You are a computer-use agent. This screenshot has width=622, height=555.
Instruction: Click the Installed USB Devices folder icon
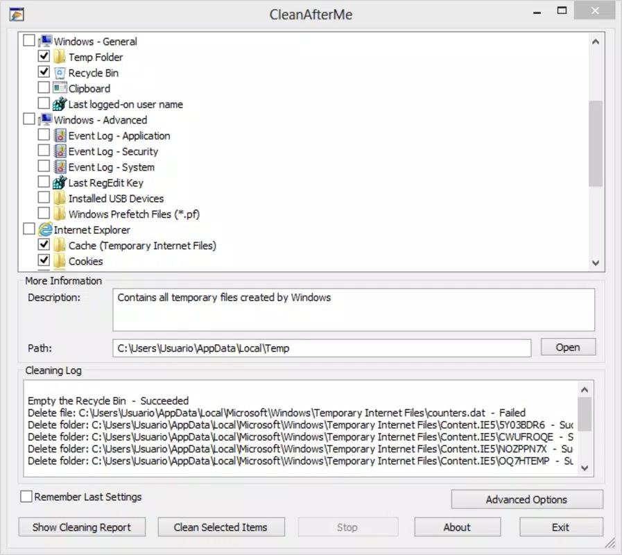(x=60, y=198)
